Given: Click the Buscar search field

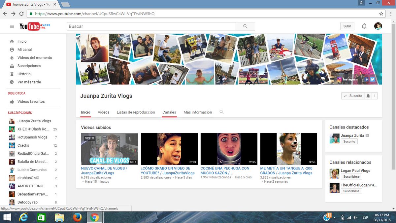Looking at the screenshot, I should 151,26.
